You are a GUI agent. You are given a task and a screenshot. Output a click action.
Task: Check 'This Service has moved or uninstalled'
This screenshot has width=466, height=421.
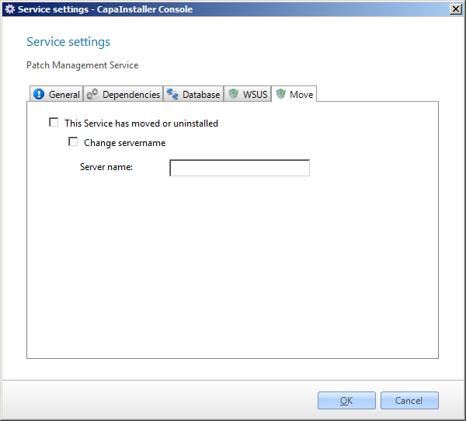[54, 122]
